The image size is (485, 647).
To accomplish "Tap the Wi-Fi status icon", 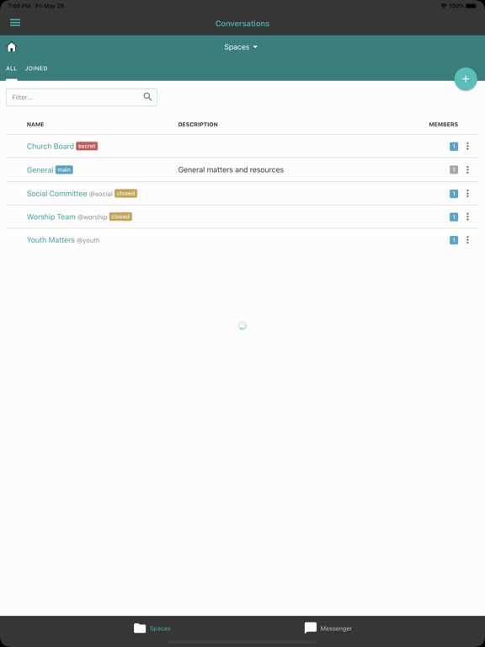I will (x=444, y=6).
